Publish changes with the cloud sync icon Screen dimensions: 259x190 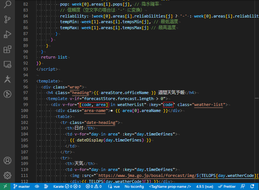pyautogui.click(x=37, y=187)
